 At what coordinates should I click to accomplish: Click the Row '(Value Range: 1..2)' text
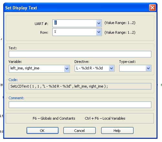(120, 32)
